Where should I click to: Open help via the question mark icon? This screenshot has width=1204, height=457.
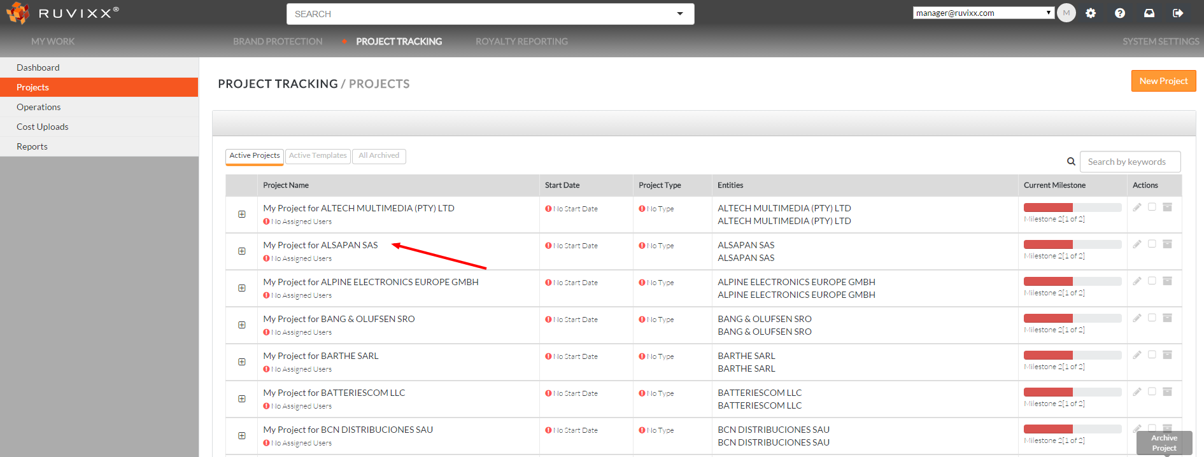pos(1120,13)
